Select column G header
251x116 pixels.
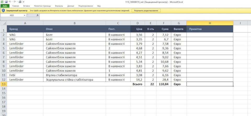179,23
